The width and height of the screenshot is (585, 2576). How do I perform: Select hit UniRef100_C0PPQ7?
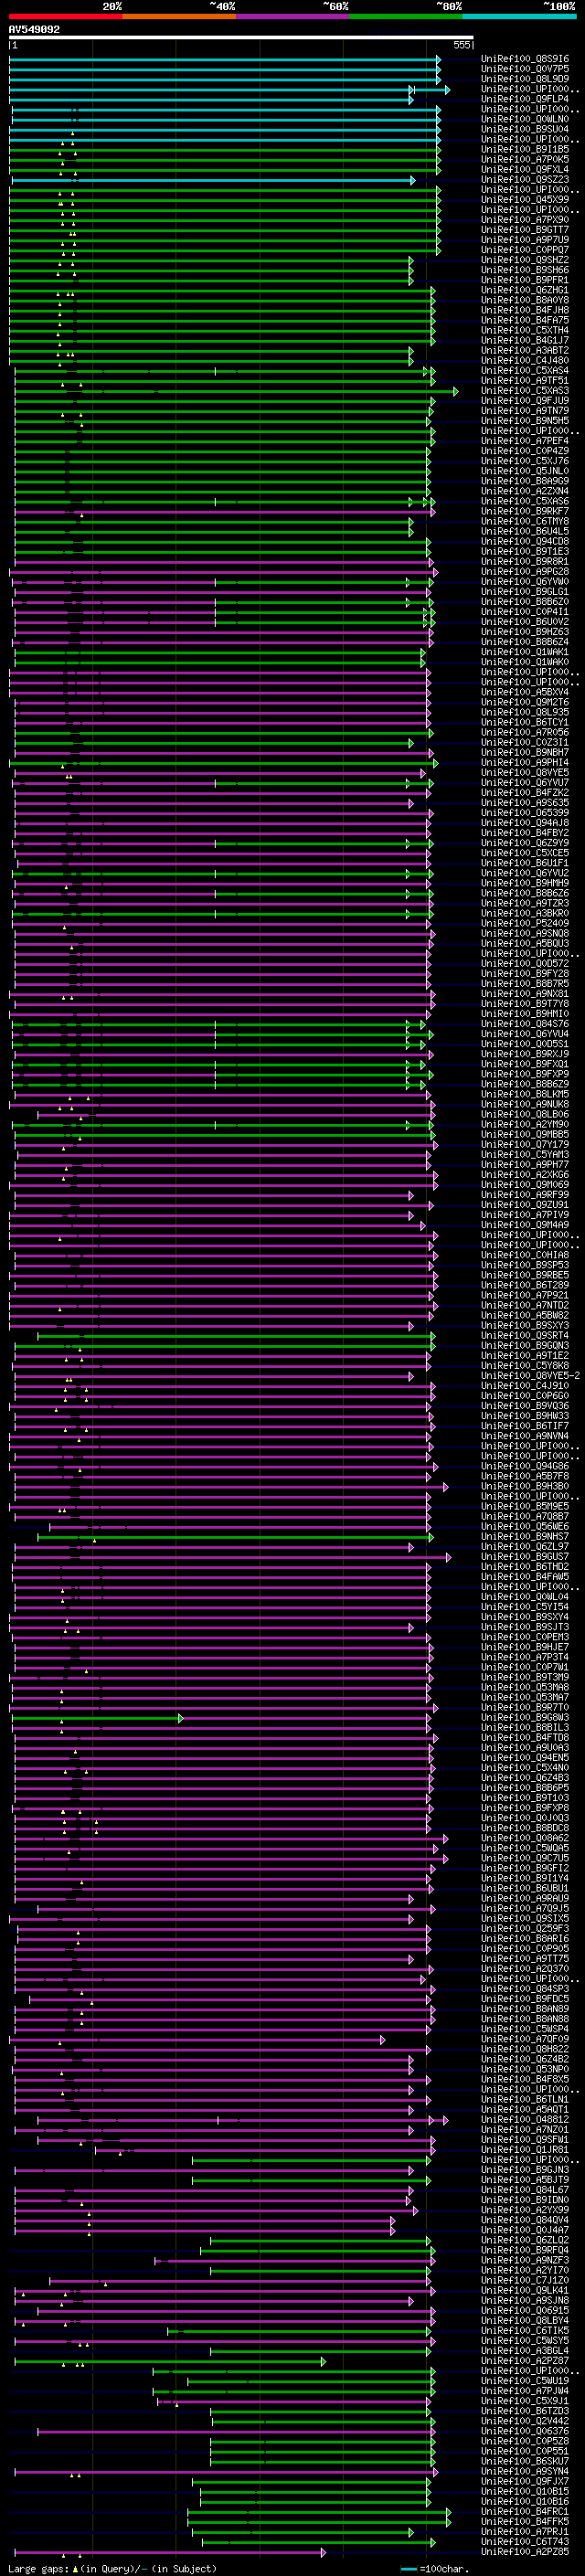pos(525,250)
